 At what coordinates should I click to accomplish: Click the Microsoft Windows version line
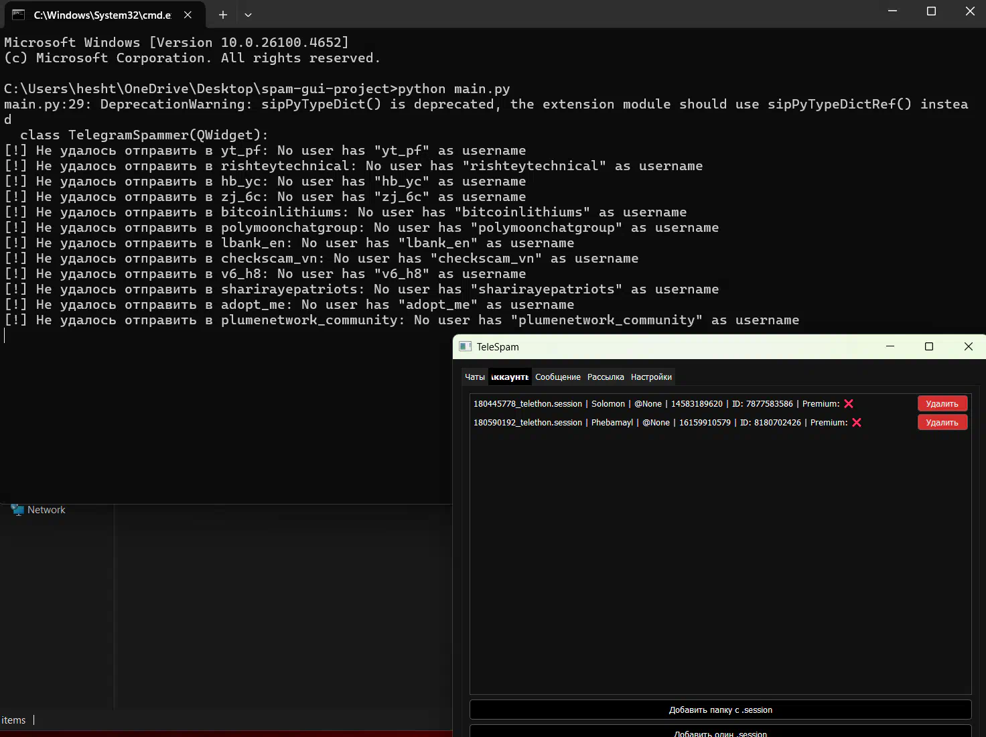[x=177, y=43]
